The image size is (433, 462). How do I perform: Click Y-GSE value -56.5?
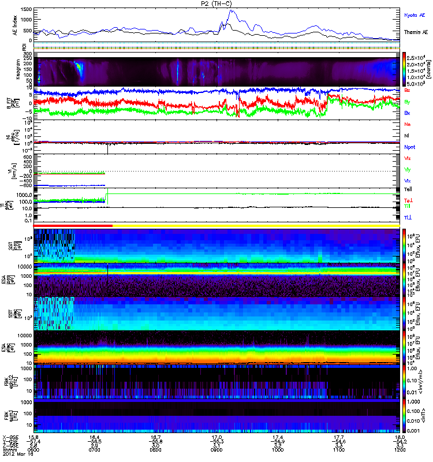[x=94, y=442]
